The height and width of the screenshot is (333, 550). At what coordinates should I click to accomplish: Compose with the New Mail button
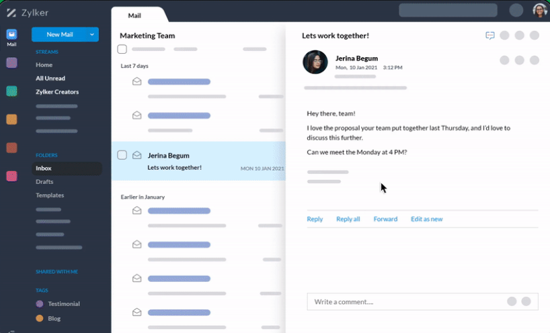click(x=58, y=34)
